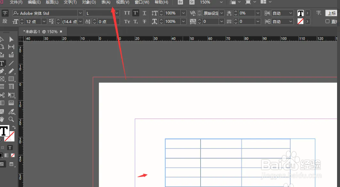This screenshot has width=340, height=187.
Task: Swap fill and stroke arrows
Action: (14, 127)
